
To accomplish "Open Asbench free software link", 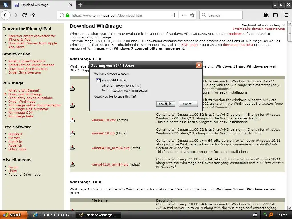I will 15,145.
